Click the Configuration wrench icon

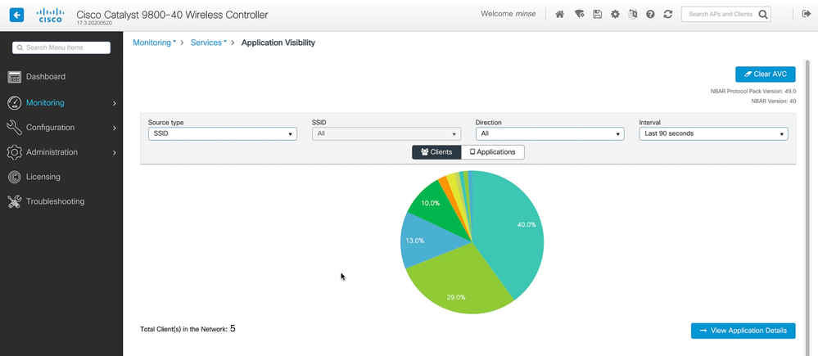(x=14, y=127)
